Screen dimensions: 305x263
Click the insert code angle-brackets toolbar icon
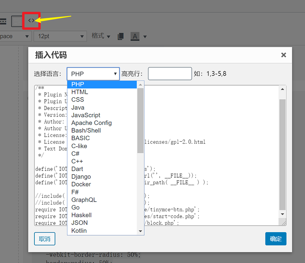tap(31, 20)
